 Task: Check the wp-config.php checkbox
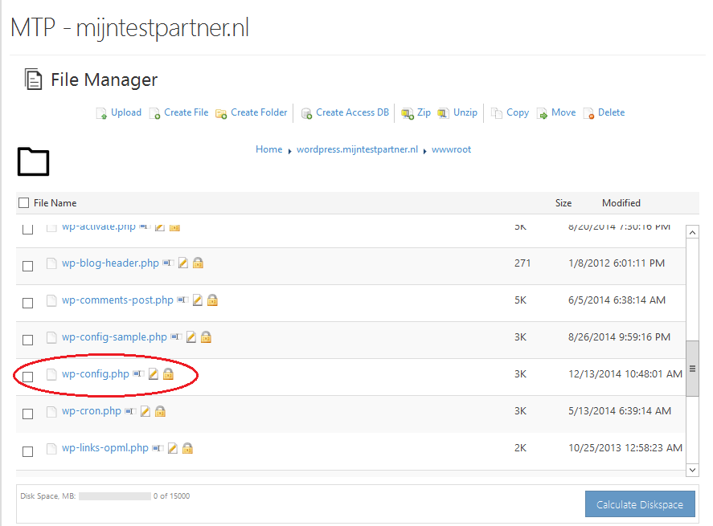(x=28, y=377)
